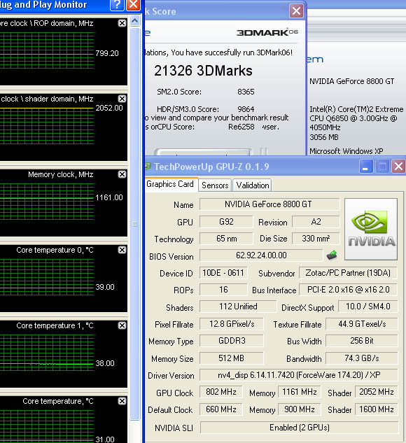
Task: Click the GPU-Z title bar icon
Action: tap(148, 167)
